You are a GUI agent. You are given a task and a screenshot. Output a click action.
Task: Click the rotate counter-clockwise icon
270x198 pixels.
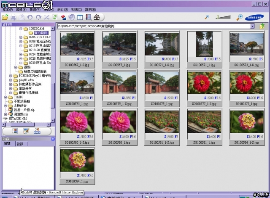(30, 17)
